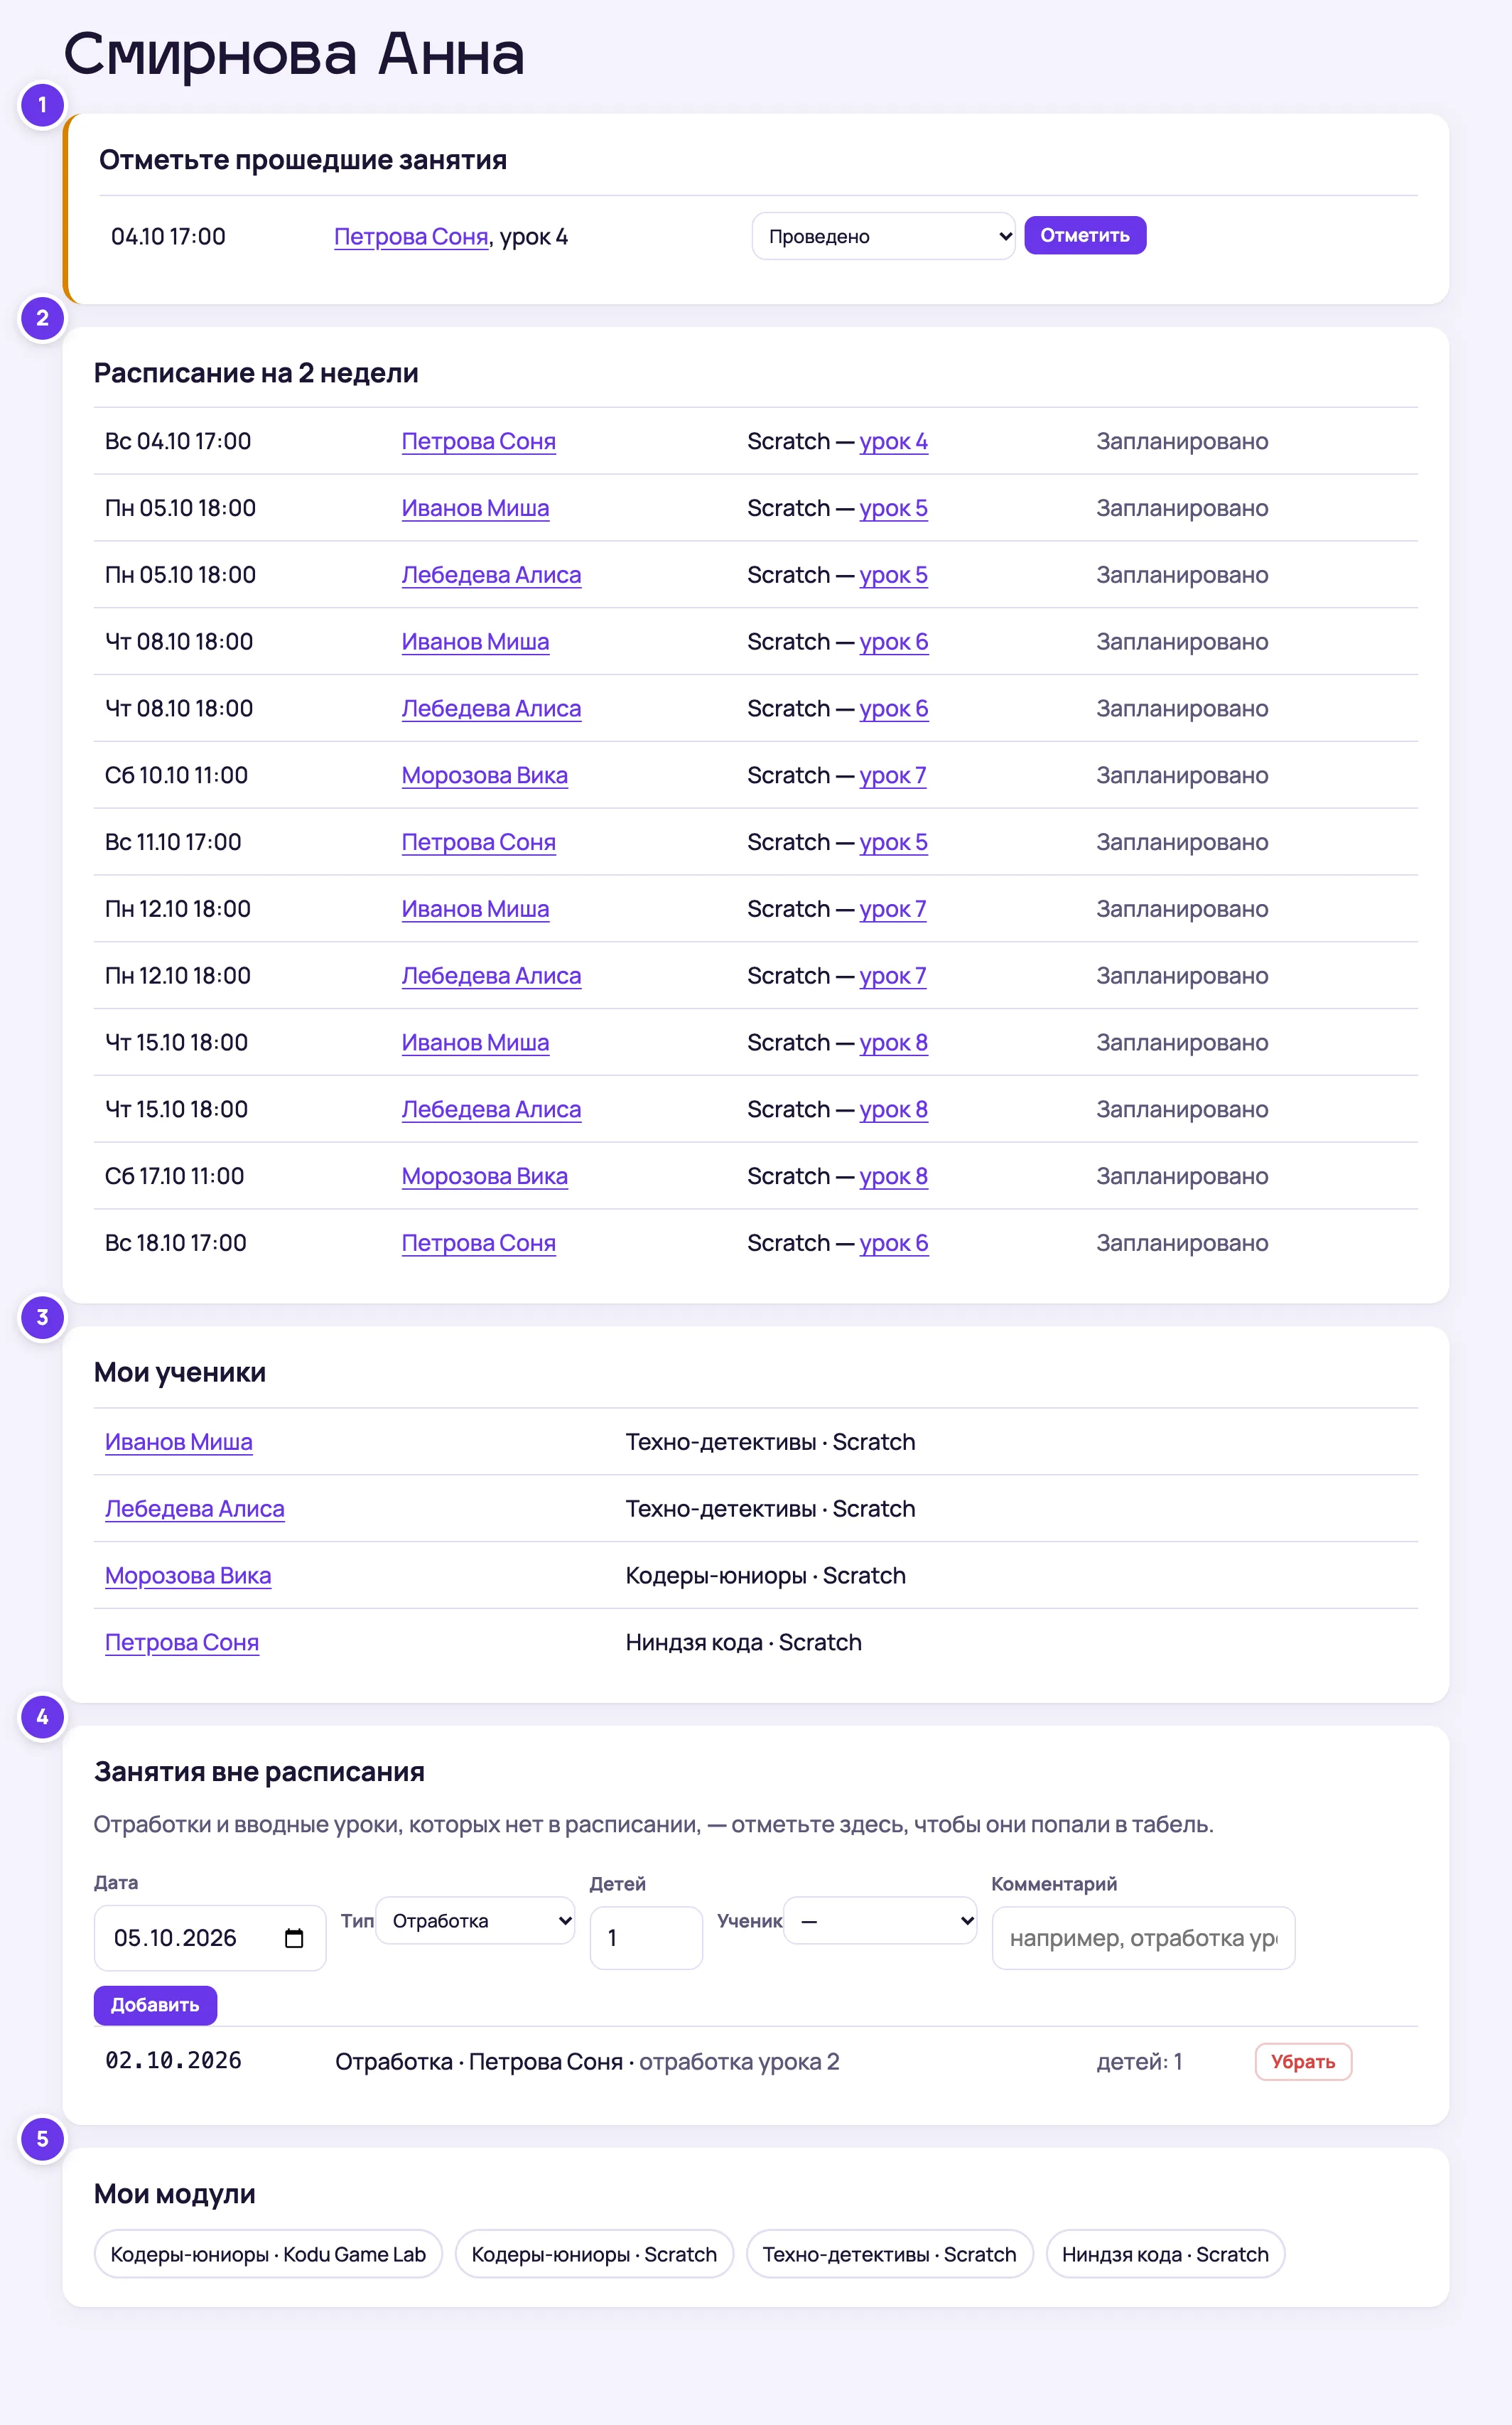Open the "Ученик" student selector dropdown

879,1920
